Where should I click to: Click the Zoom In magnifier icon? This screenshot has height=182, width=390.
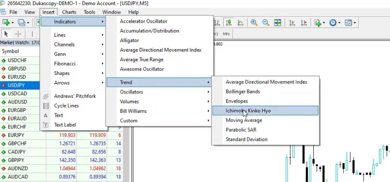click(x=254, y=23)
